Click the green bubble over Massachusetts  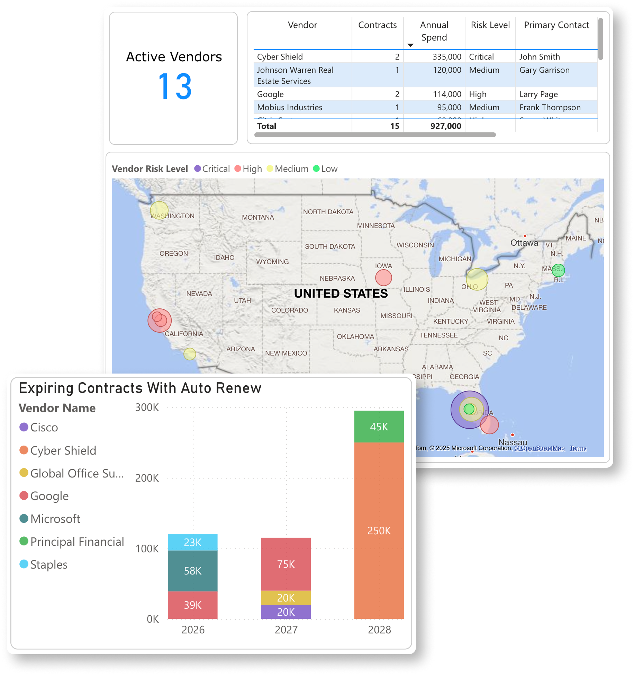tap(558, 270)
